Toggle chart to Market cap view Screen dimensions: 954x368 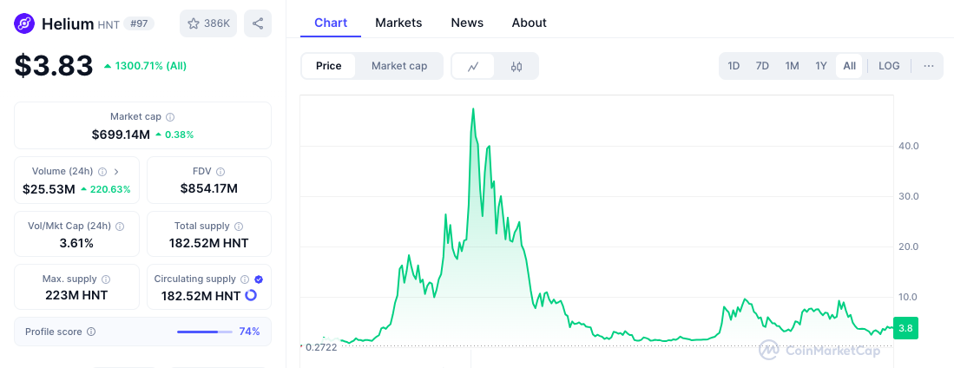point(399,66)
